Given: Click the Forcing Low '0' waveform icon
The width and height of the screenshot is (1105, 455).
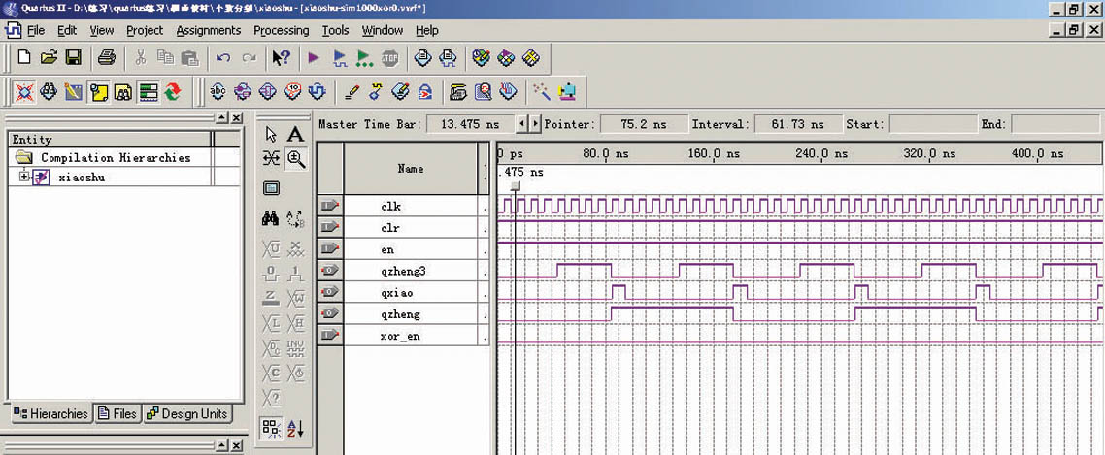Looking at the screenshot, I should coord(271,274).
